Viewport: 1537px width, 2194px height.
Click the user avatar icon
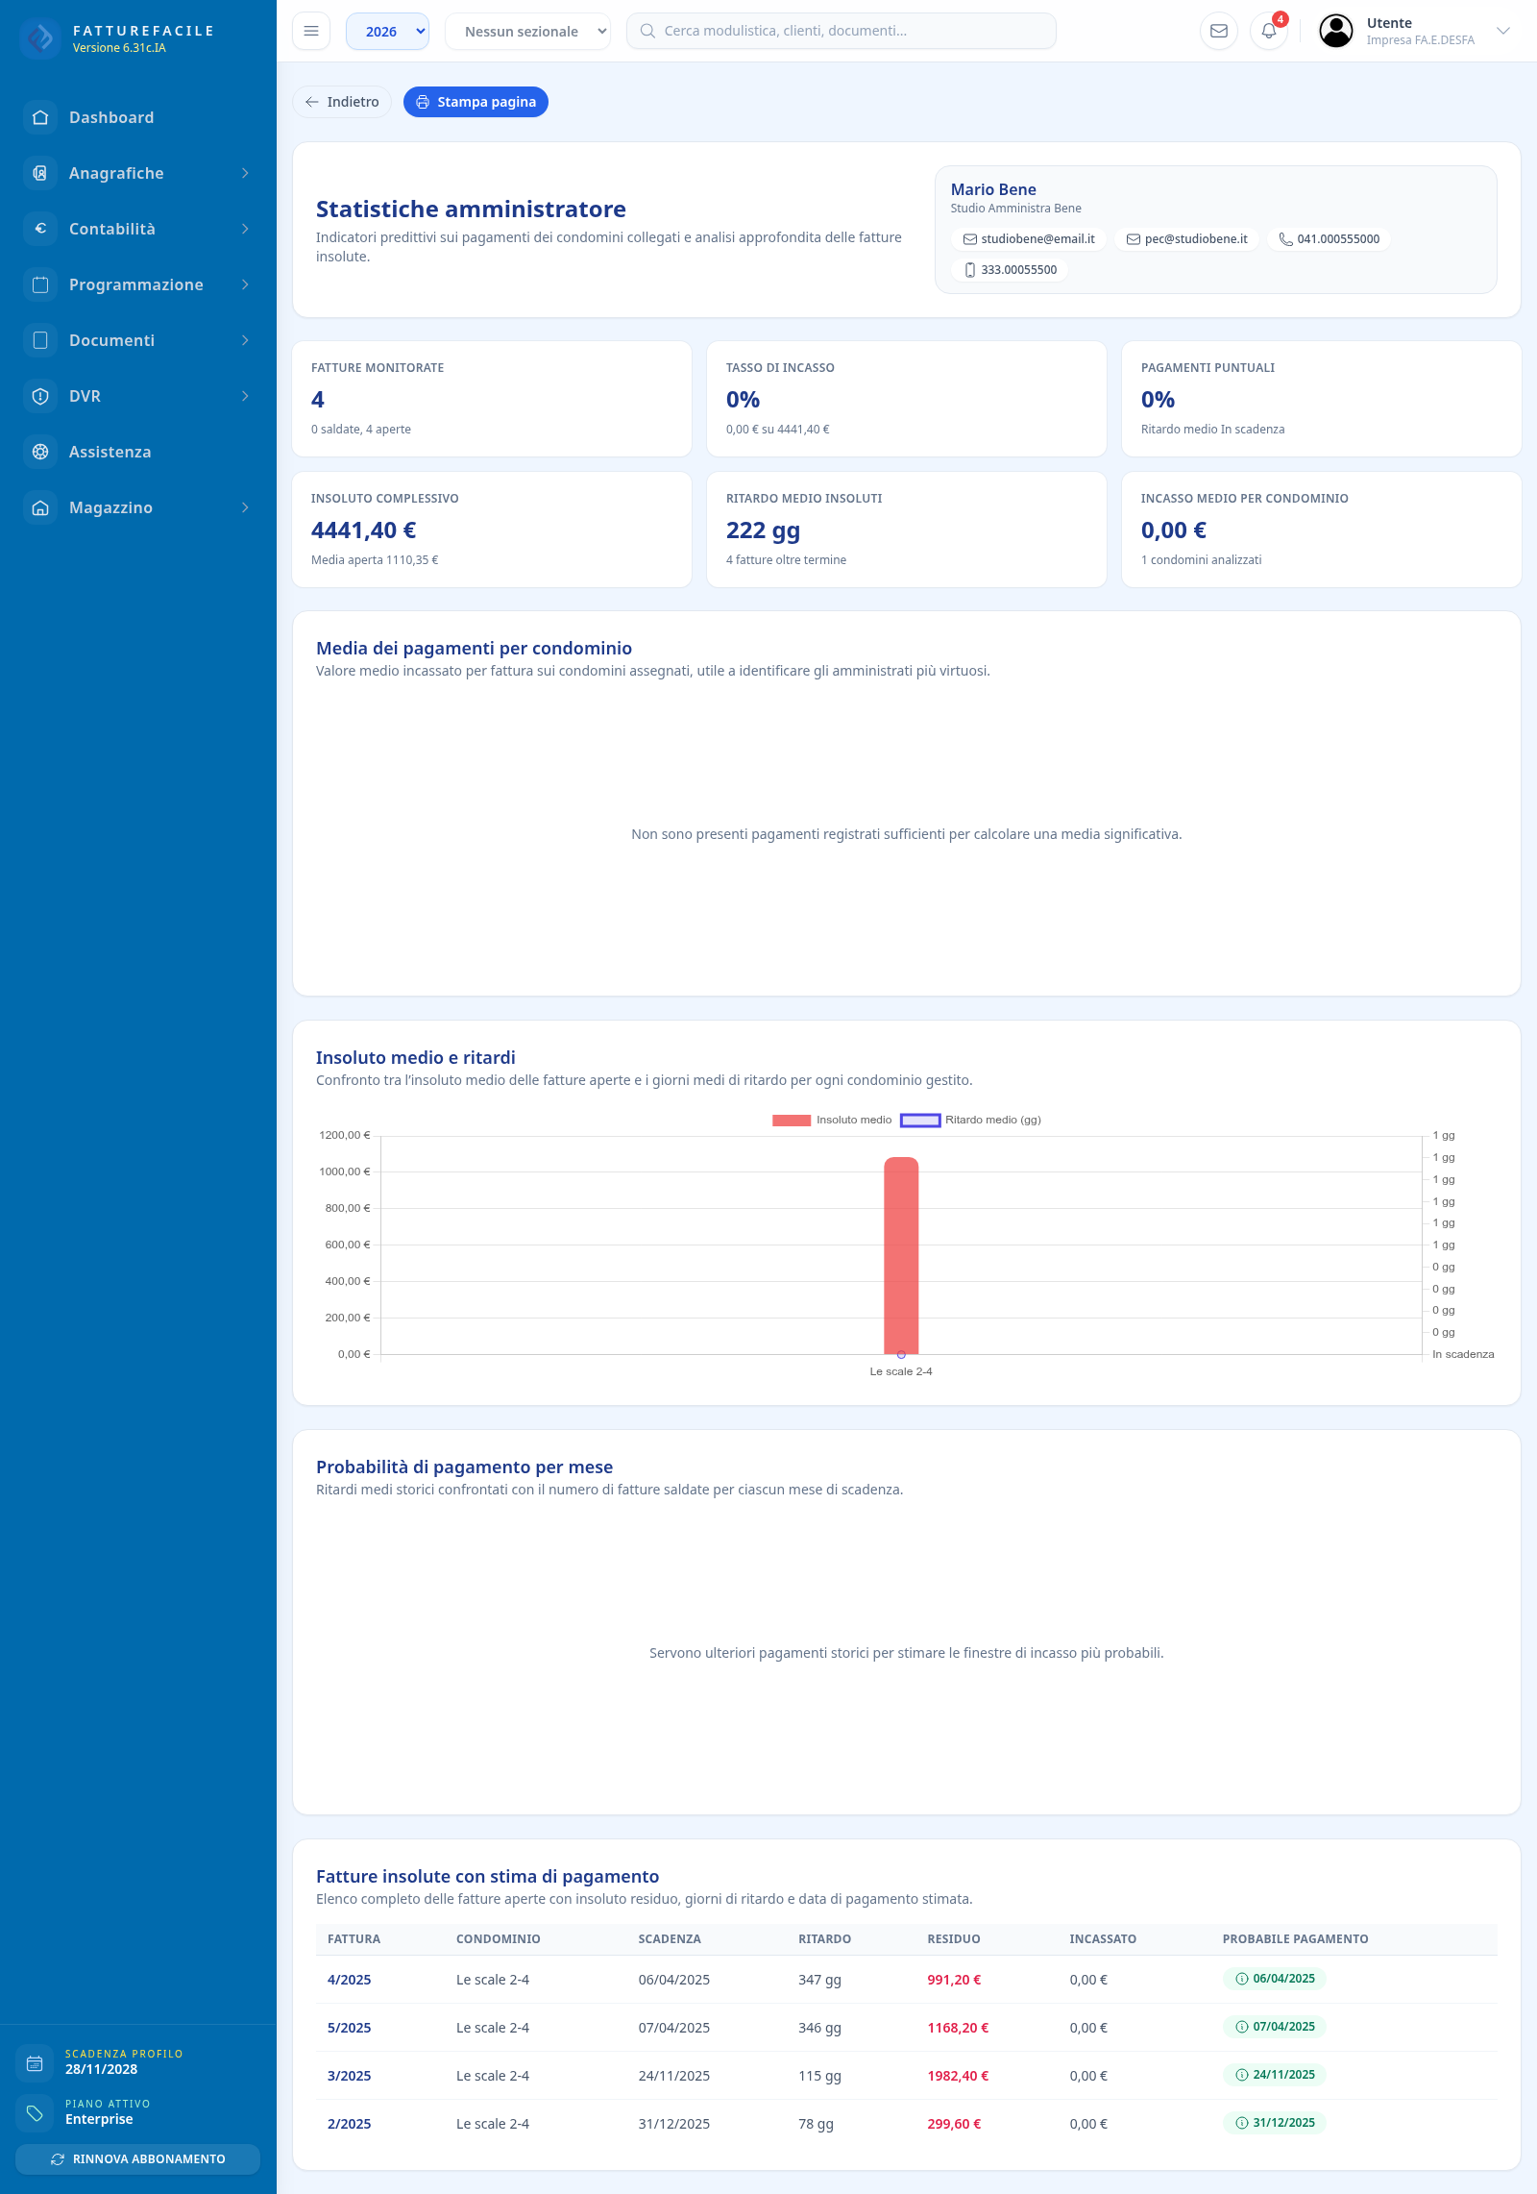pyautogui.click(x=1336, y=31)
